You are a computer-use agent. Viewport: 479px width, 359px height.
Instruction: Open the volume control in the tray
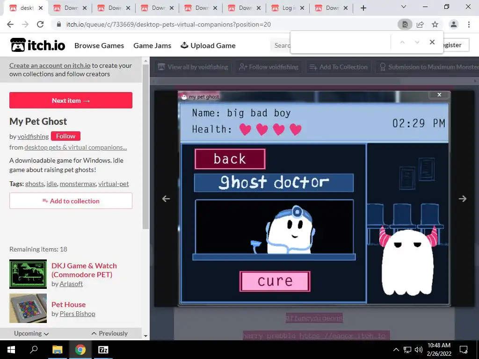click(x=419, y=350)
